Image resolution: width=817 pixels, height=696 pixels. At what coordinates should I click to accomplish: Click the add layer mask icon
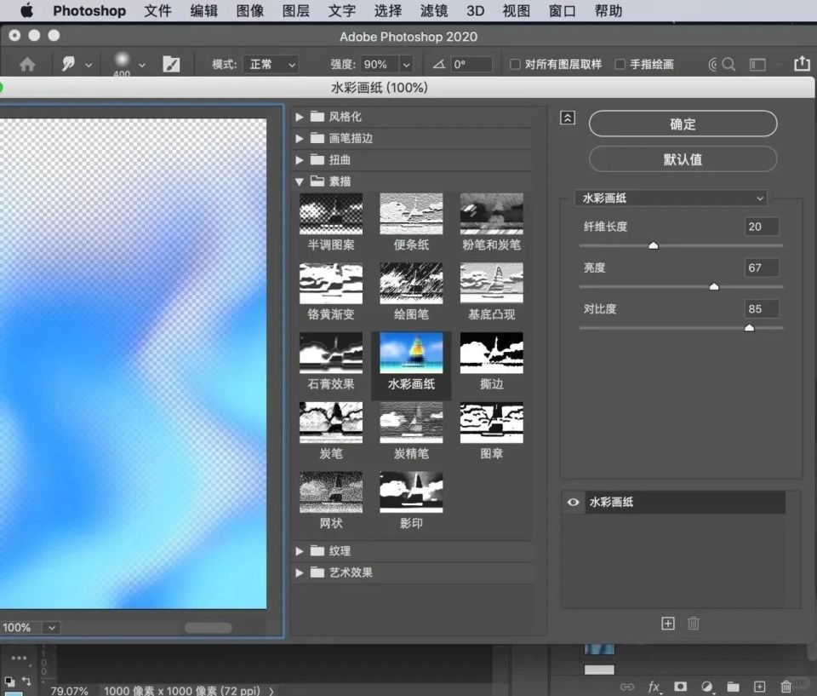(x=680, y=687)
